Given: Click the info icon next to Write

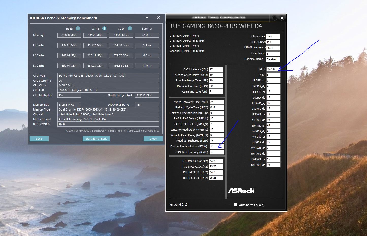Looking at the screenshot, I should (x=104, y=28).
